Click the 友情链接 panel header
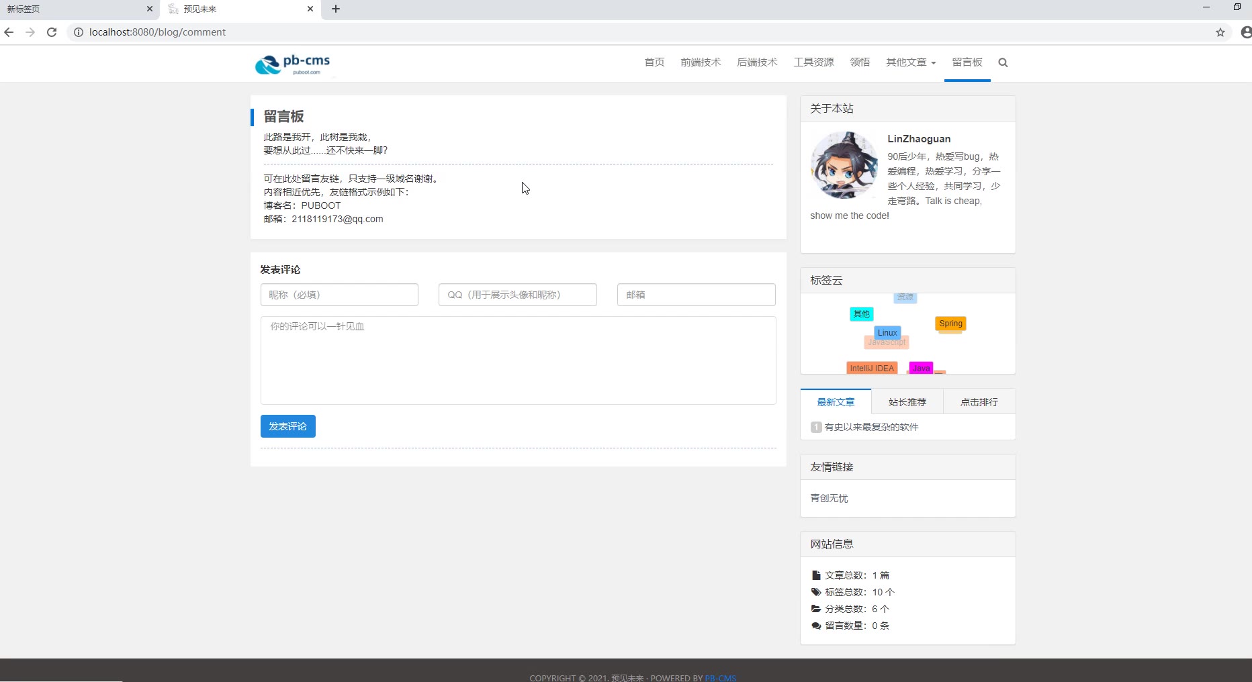This screenshot has height=682, width=1252. click(908, 467)
